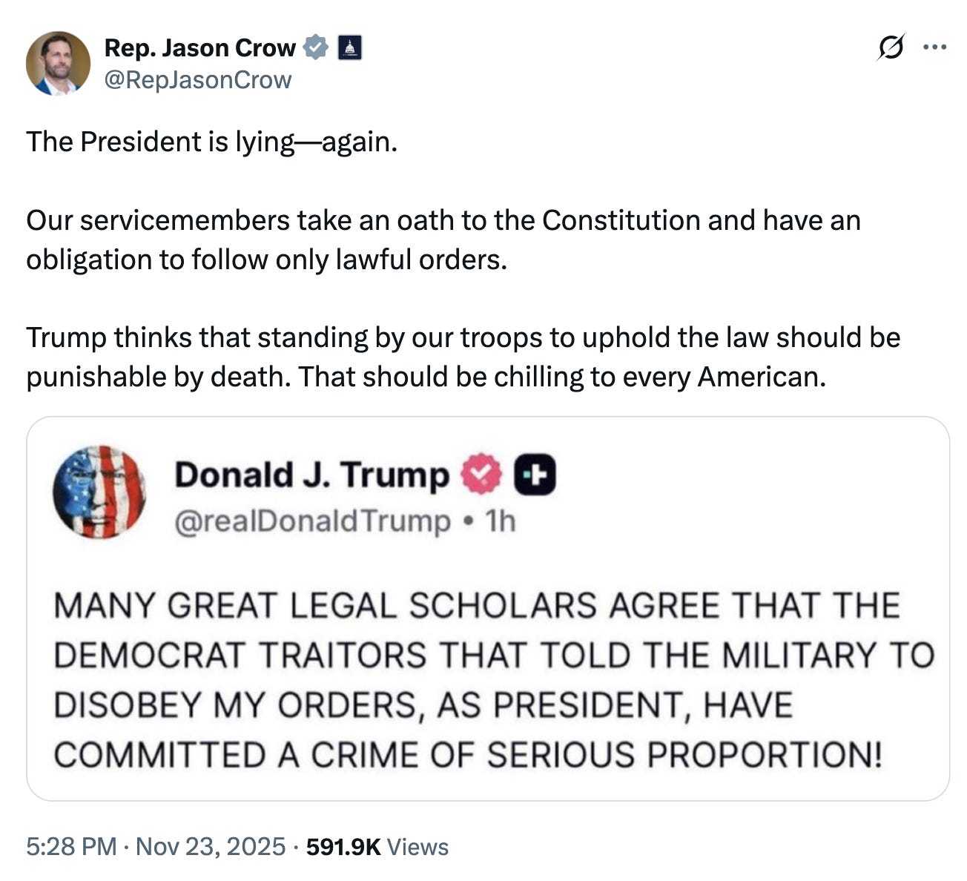Click the Grok slashed-circle icon
The width and height of the screenshot is (967, 881).
click(890, 47)
